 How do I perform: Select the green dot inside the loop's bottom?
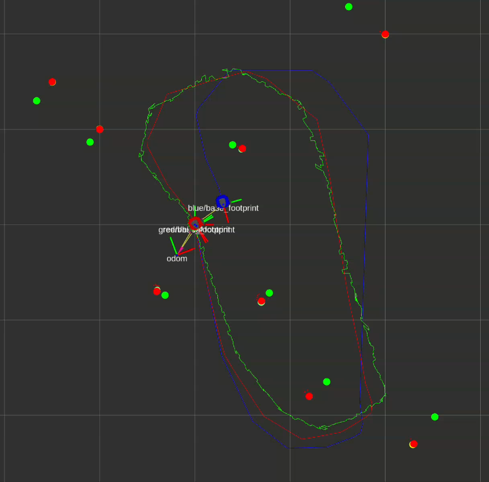pos(327,382)
